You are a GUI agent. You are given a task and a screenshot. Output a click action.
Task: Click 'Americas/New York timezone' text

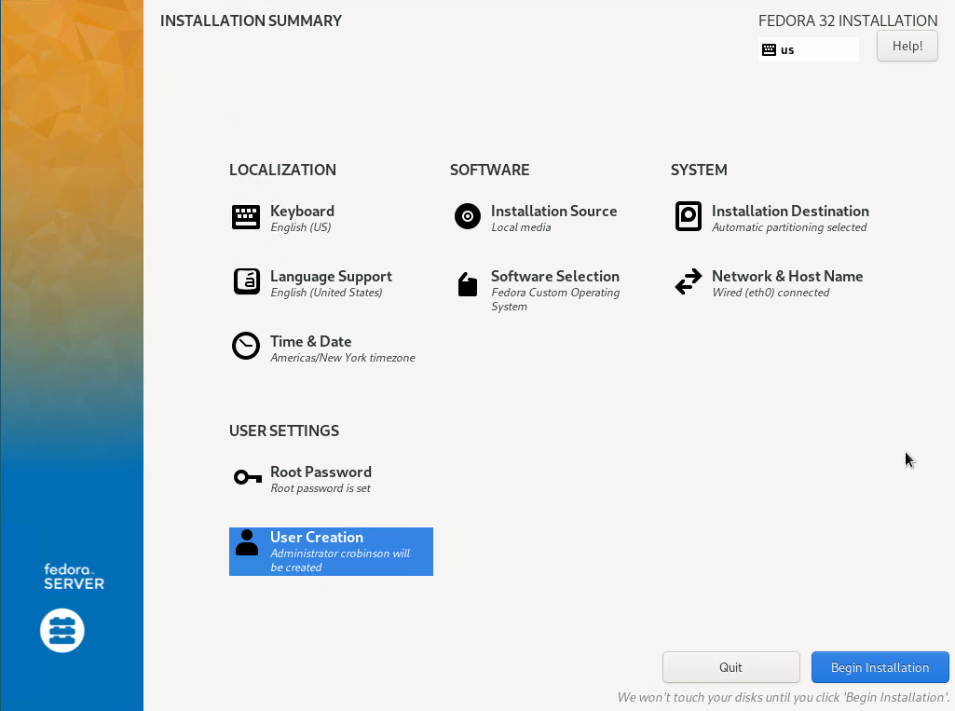pos(343,358)
